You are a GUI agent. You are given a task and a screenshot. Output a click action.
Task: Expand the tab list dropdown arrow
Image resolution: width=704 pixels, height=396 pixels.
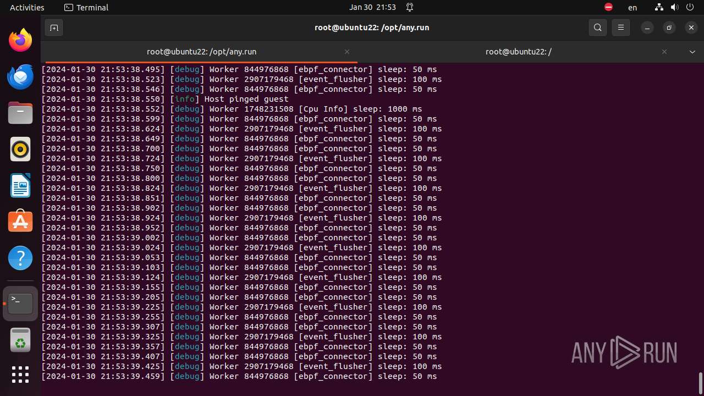click(692, 52)
